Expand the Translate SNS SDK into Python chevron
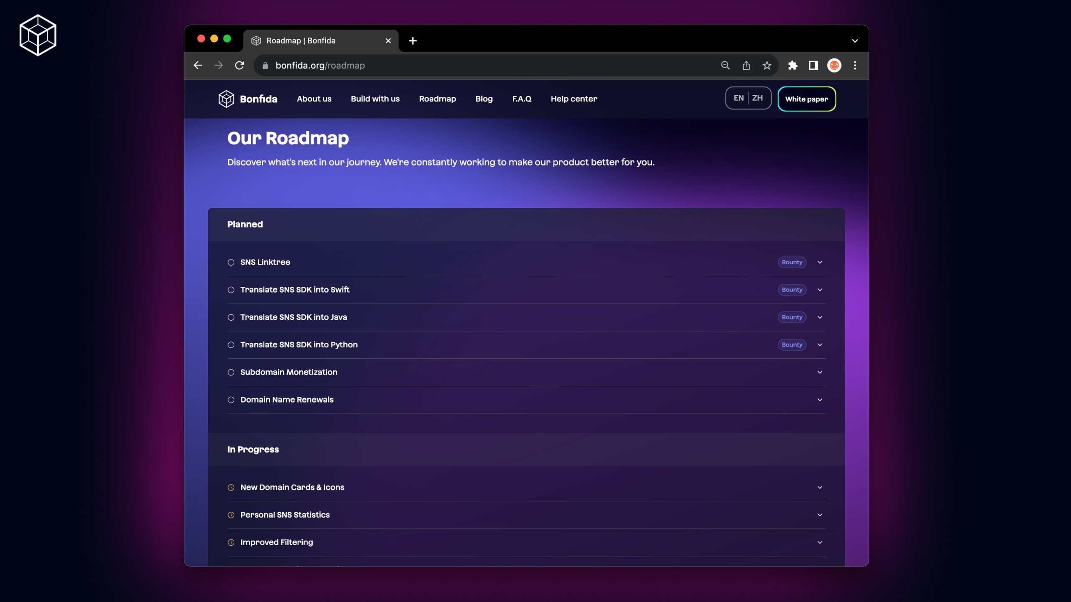Viewport: 1071px width, 602px height. coord(820,345)
